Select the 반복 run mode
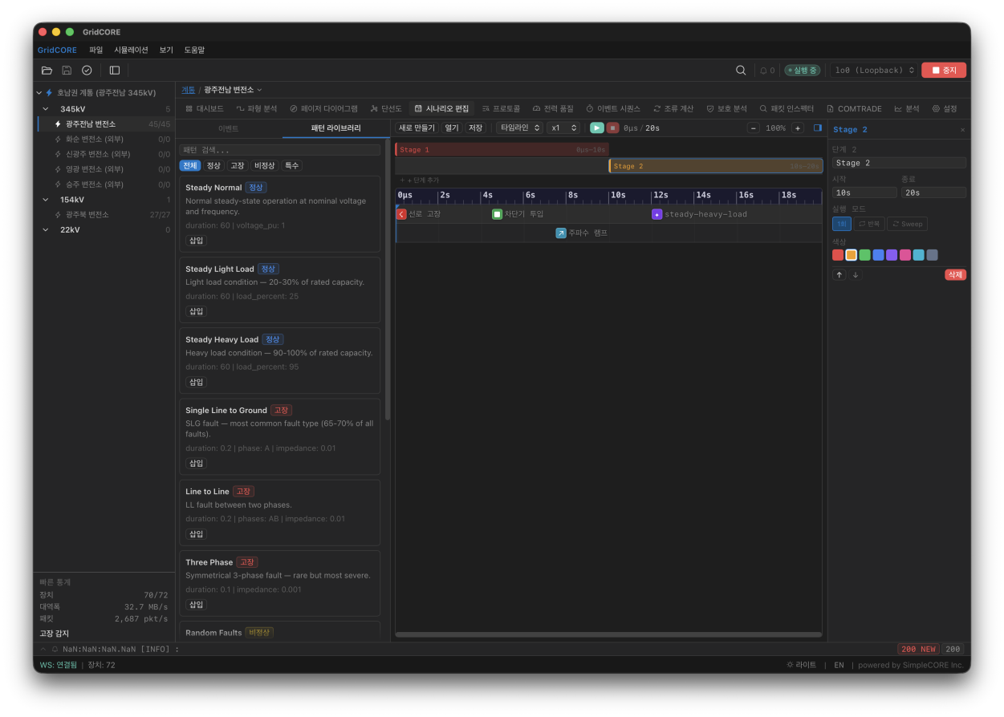Image resolution: width=1004 pixels, height=717 pixels. [x=869, y=224]
